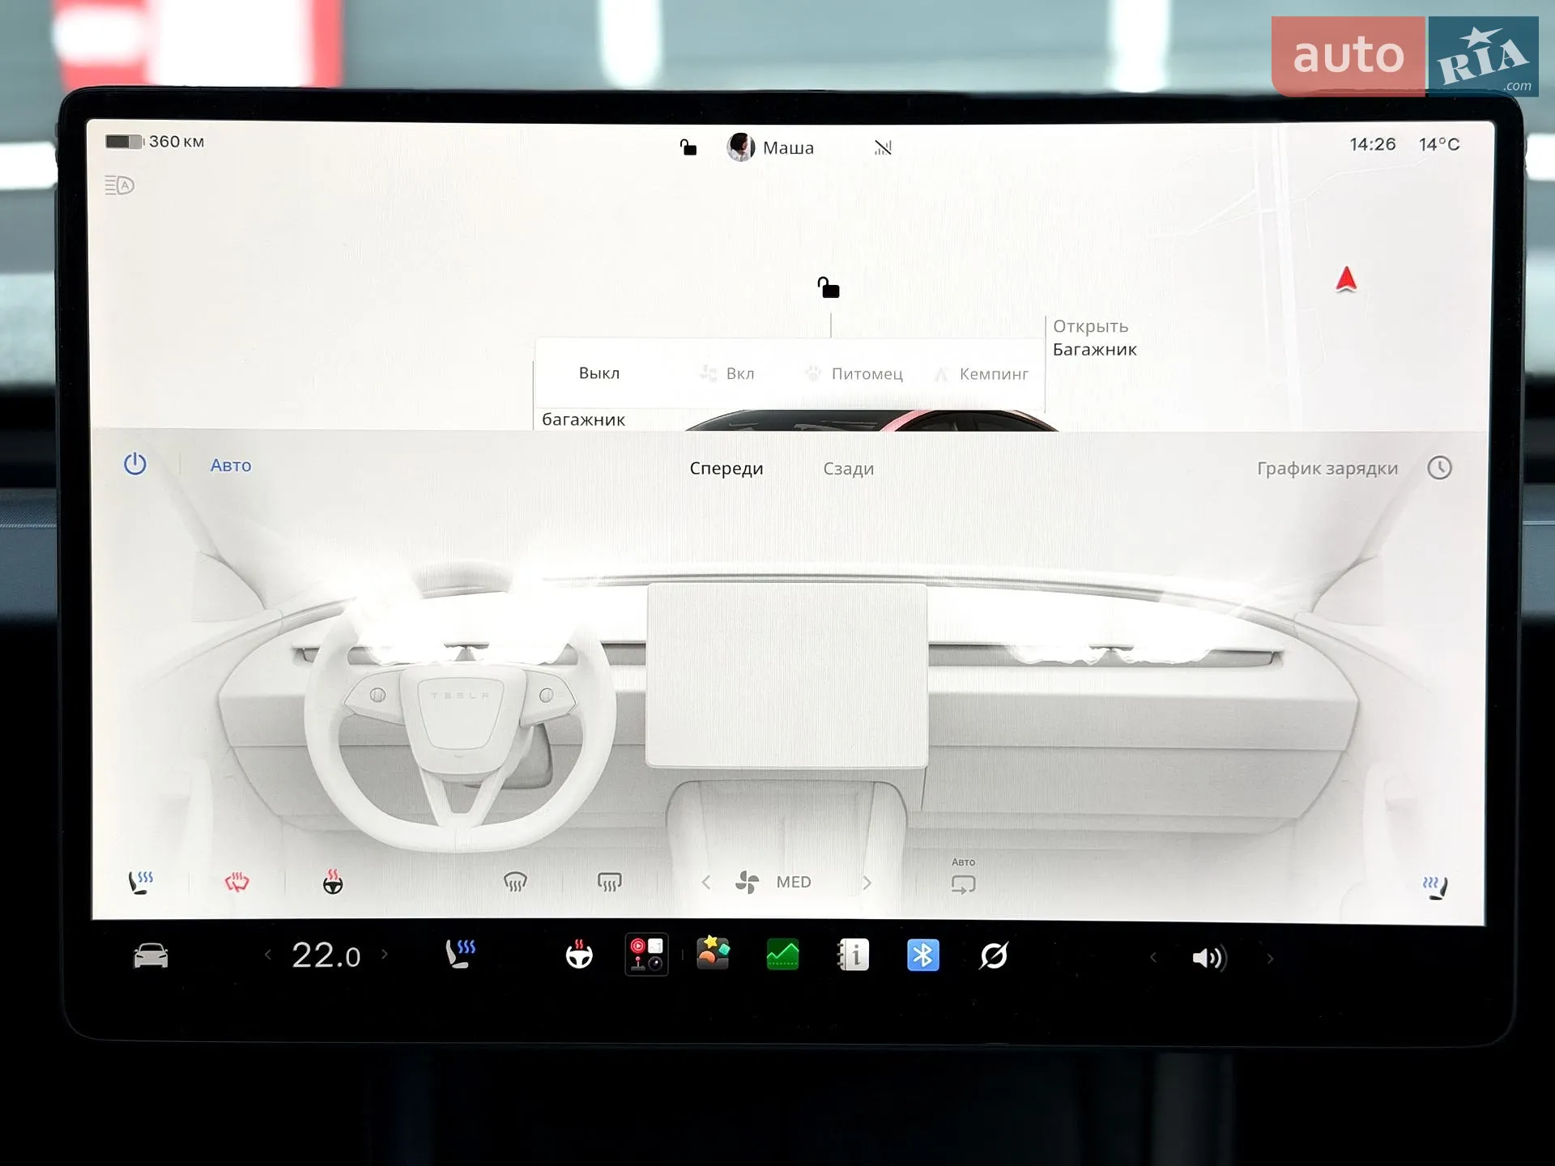Screen dimensions: 1555x1166
Task: Open the Arcade joystick app
Action: [x=646, y=955]
